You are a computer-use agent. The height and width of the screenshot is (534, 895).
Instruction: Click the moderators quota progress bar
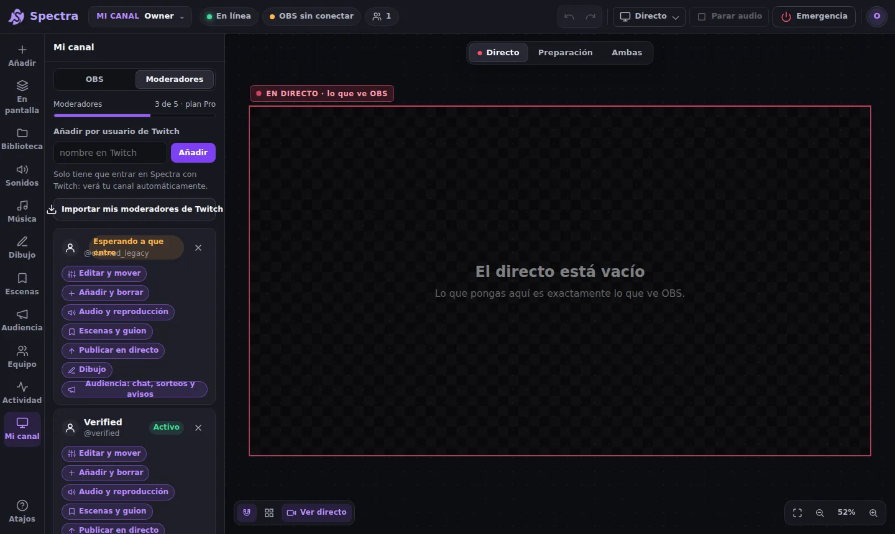(134, 115)
